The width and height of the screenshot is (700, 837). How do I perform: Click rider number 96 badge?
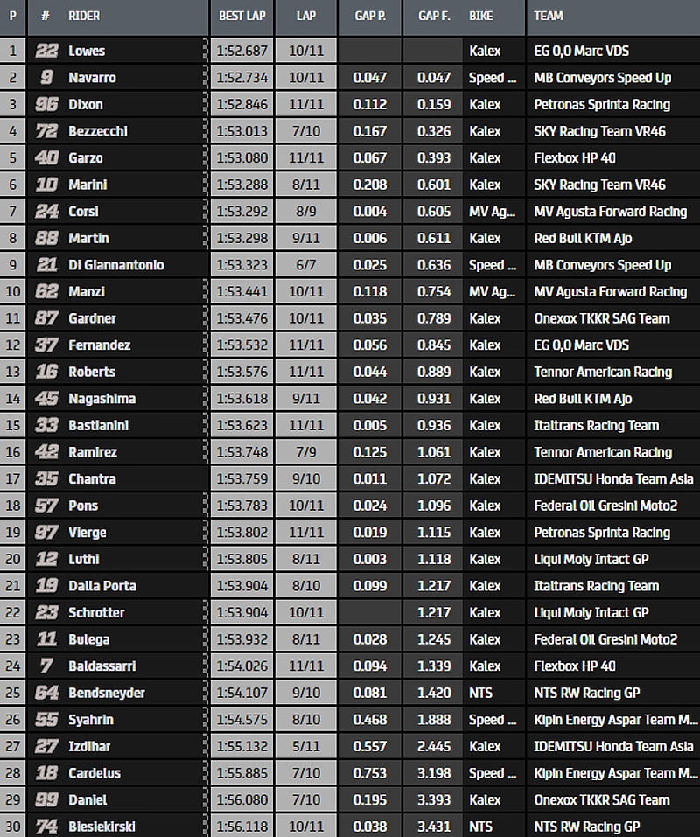46,104
